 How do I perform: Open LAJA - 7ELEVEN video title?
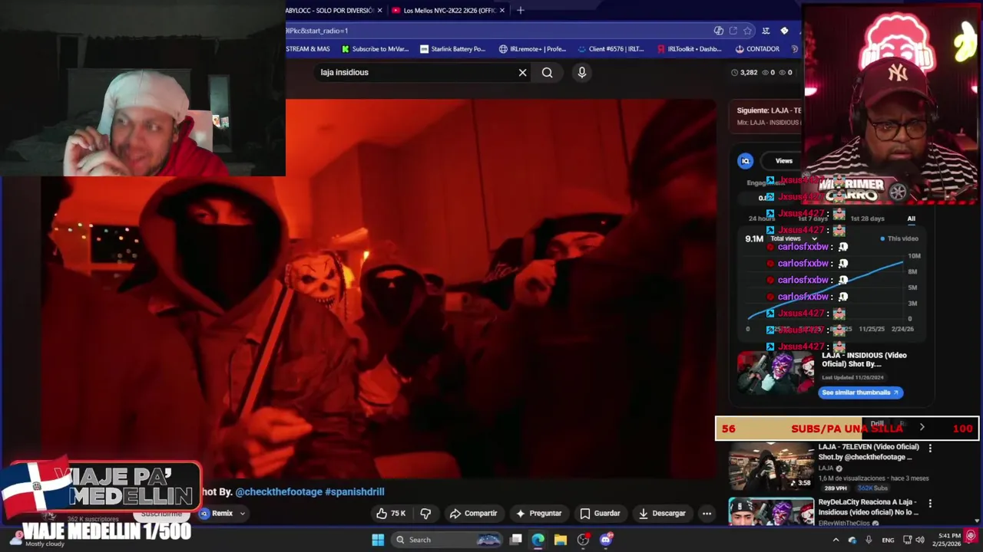pyautogui.click(x=868, y=452)
